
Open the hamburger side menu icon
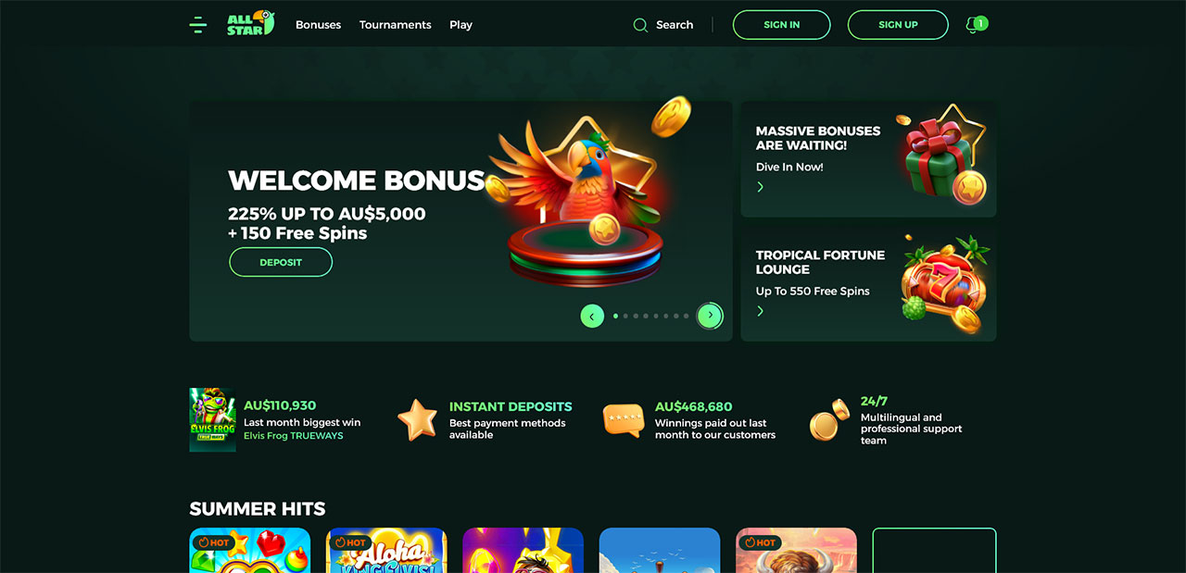pos(197,25)
